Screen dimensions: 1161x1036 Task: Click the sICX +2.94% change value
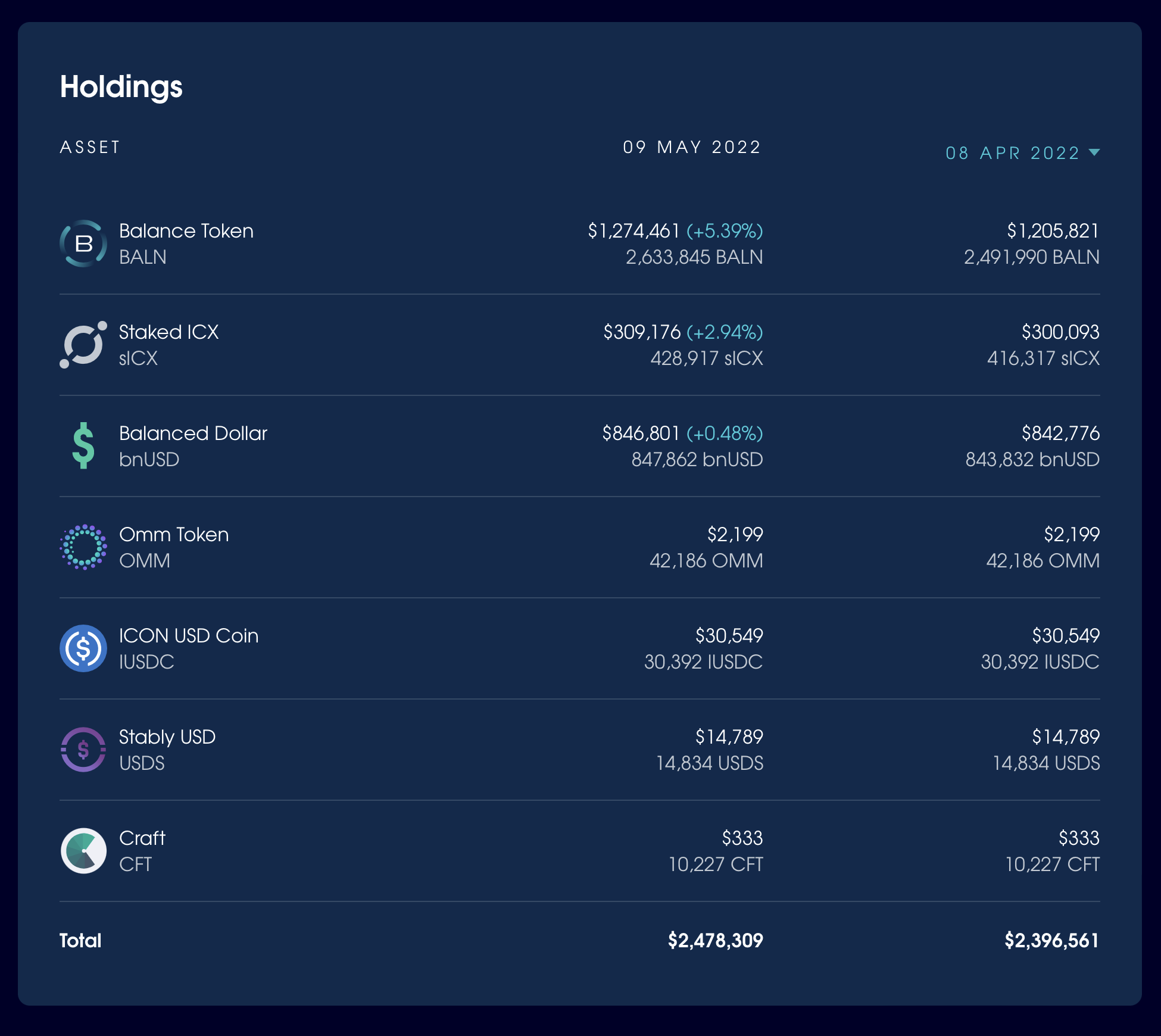point(725,332)
